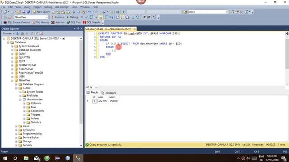Click Disconnect icon in Object Explorer

coord(23,34)
